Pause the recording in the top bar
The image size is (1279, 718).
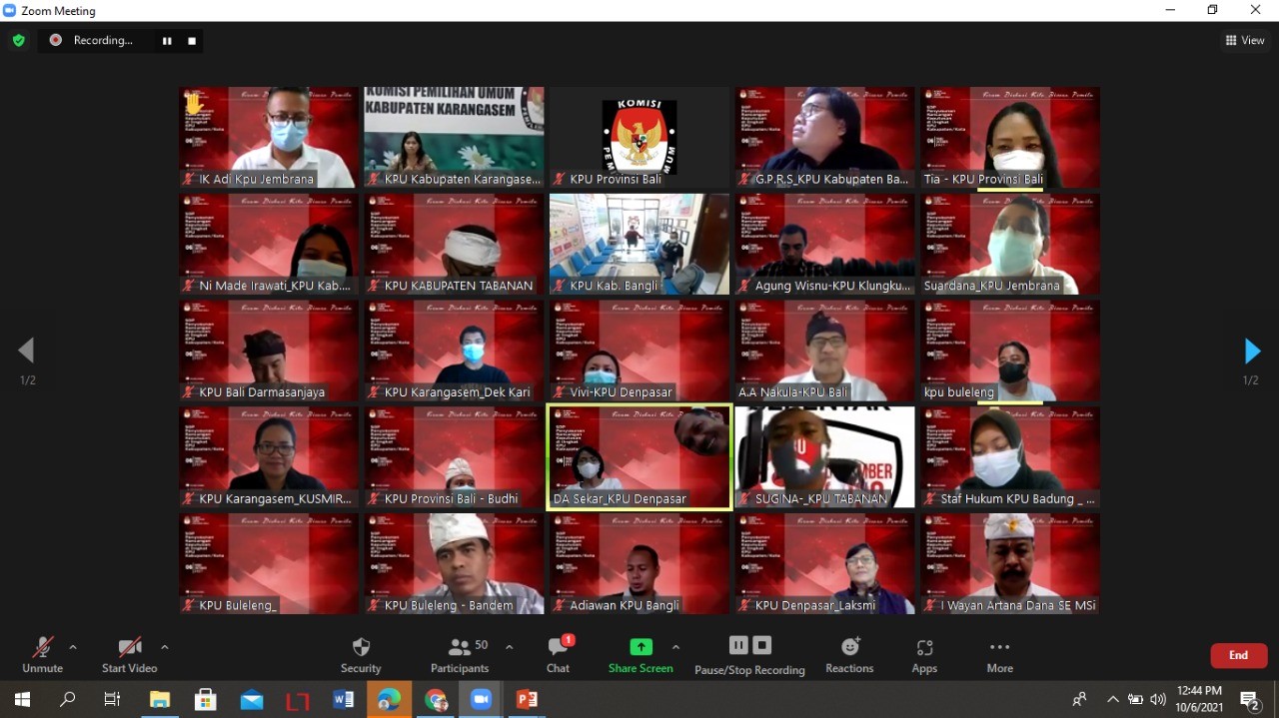point(167,41)
